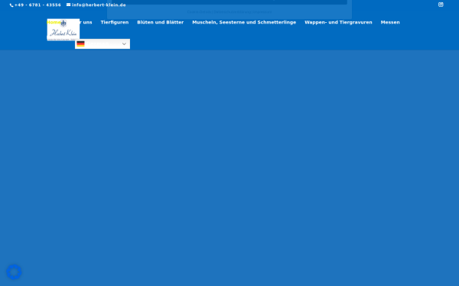The width and height of the screenshot is (459, 286).
Task: Open cookie preferences badge at bottom left
Action: pyautogui.click(x=14, y=272)
